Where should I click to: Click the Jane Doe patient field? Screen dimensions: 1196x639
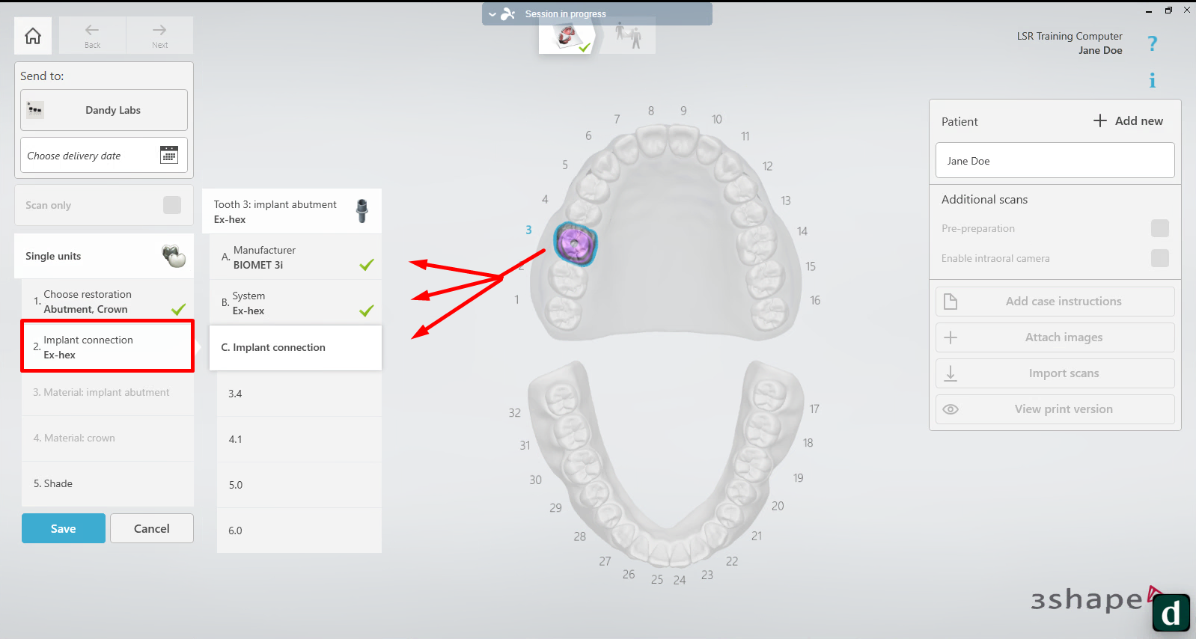1055,161
